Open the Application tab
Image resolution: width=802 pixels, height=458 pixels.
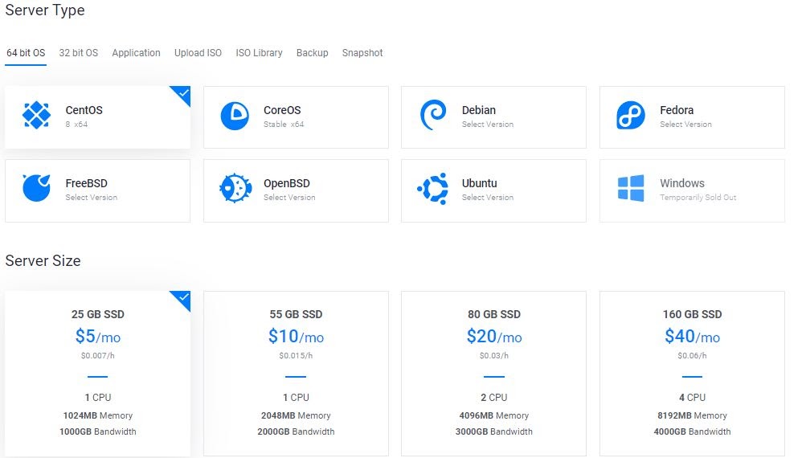(x=136, y=53)
